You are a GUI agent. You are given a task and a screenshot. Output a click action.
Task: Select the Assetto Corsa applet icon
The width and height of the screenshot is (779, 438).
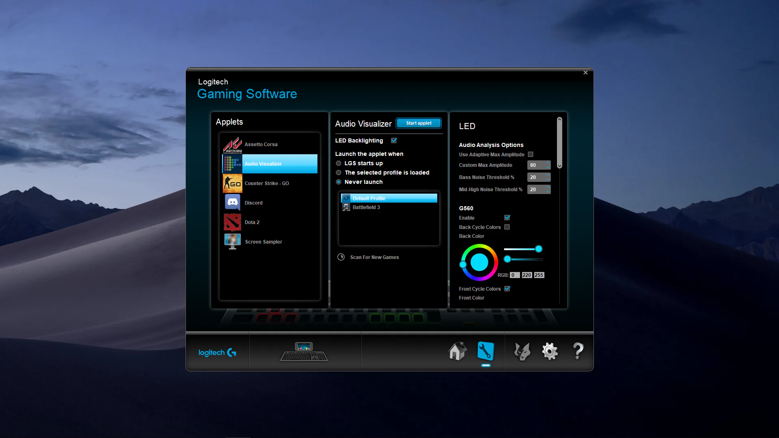pos(233,145)
